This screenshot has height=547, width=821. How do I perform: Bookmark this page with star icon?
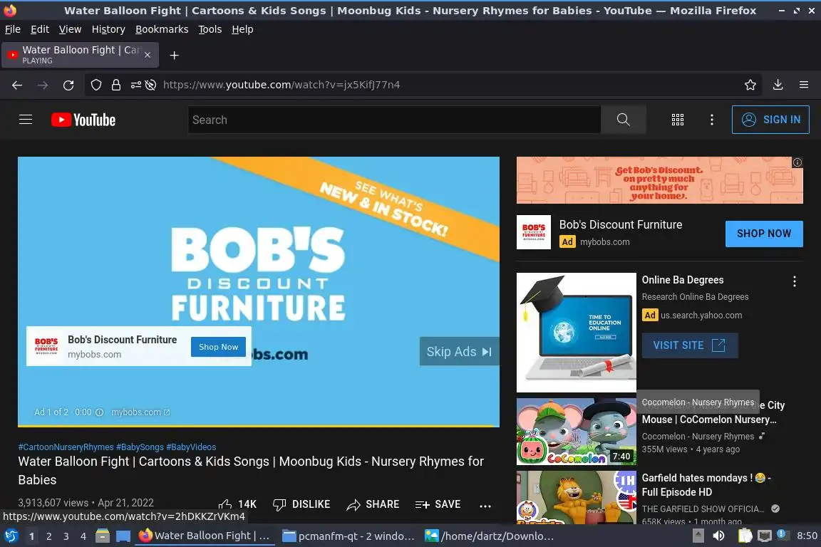click(750, 85)
